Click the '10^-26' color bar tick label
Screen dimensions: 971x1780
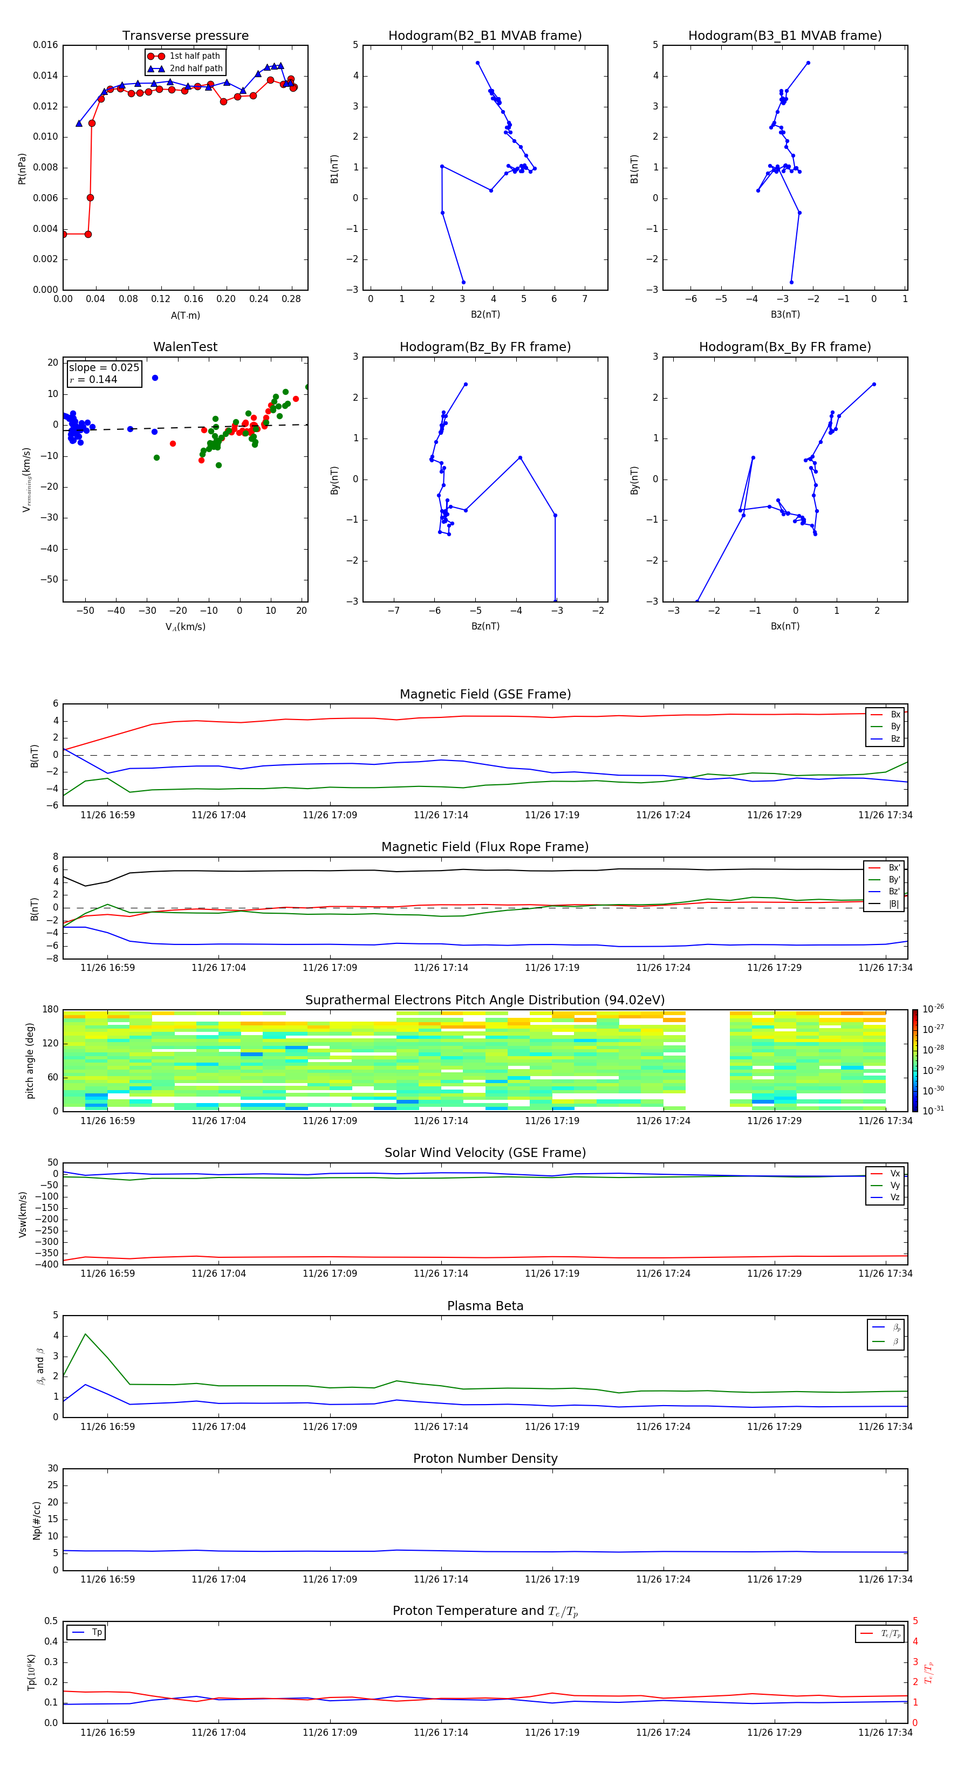[933, 1009]
